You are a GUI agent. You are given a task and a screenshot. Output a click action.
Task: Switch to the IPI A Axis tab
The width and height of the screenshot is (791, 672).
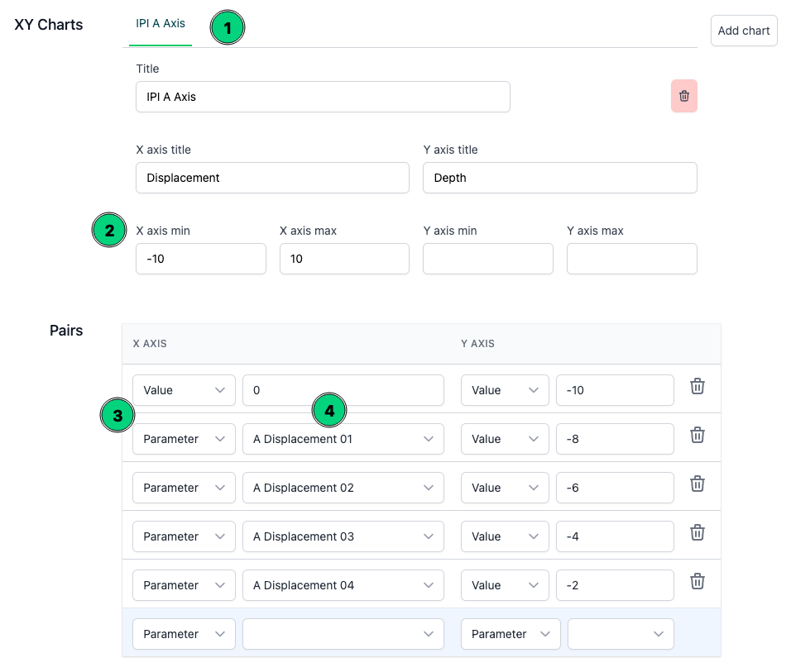click(x=161, y=24)
